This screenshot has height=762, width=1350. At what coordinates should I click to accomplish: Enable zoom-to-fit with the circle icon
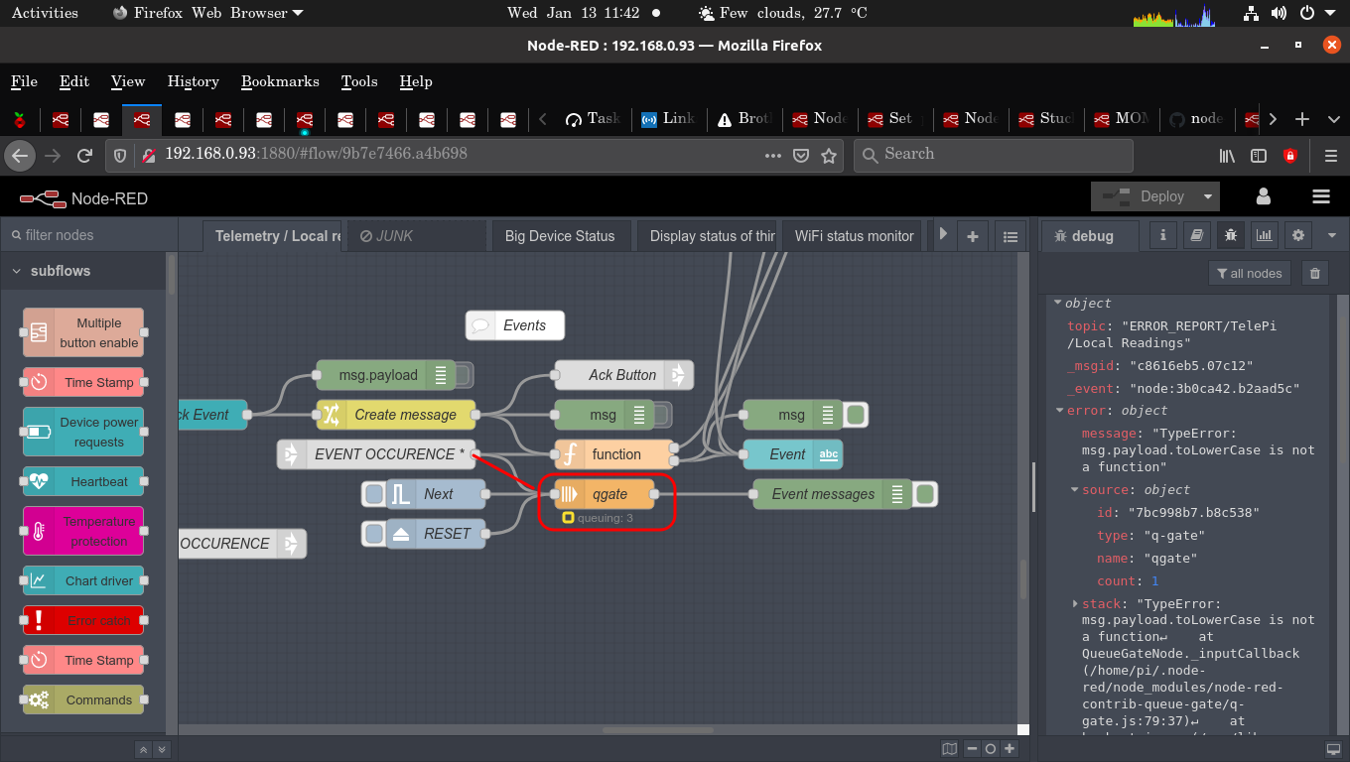pyautogui.click(x=990, y=748)
